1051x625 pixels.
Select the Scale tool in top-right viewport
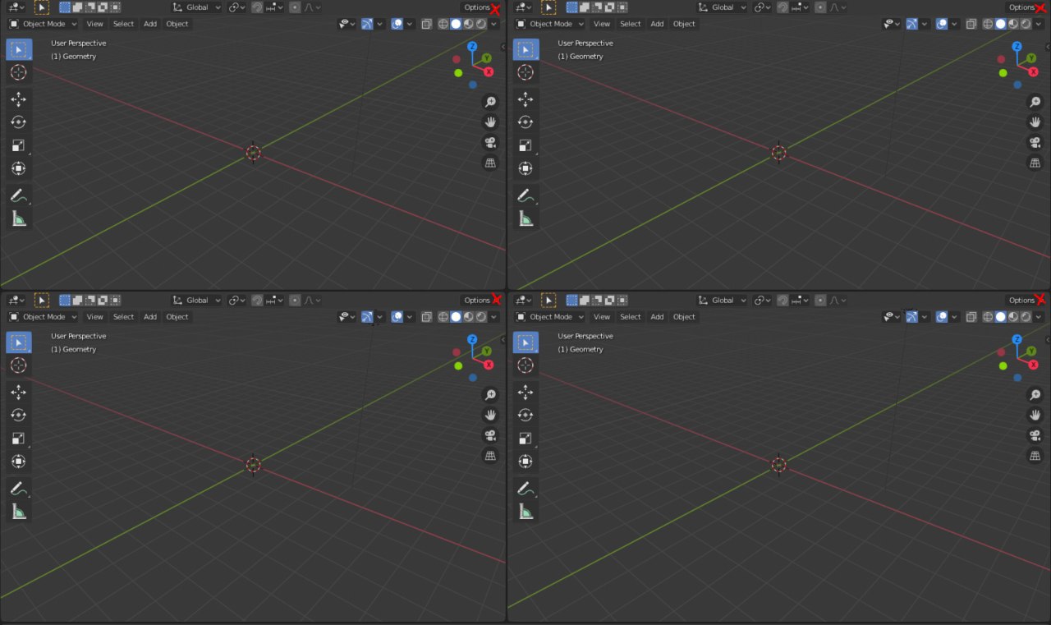[525, 145]
